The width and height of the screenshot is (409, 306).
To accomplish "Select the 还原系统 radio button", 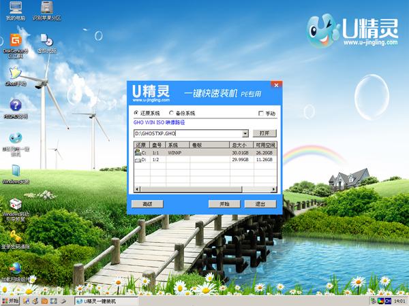I will pos(136,113).
